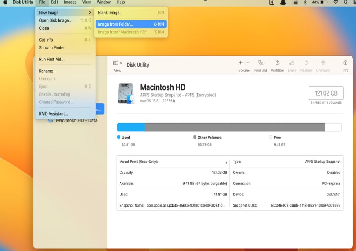Open the Restore tool
The height and width of the screenshot is (251, 356).
(x=306, y=64)
